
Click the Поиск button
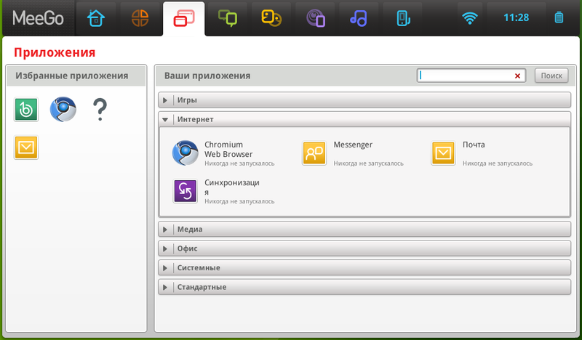(551, 76)
